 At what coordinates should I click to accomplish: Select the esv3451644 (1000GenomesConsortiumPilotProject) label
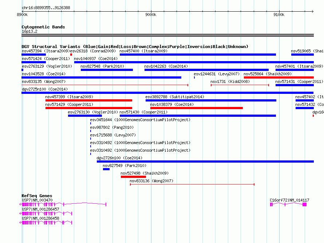(140, 120)
